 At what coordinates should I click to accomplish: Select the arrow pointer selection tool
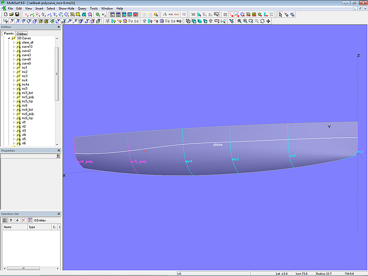(280, 15)
